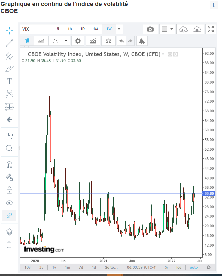The image size is (222, 276).
Task: Collapse the left drawing toolbar handle
Action: coord(19,148)
